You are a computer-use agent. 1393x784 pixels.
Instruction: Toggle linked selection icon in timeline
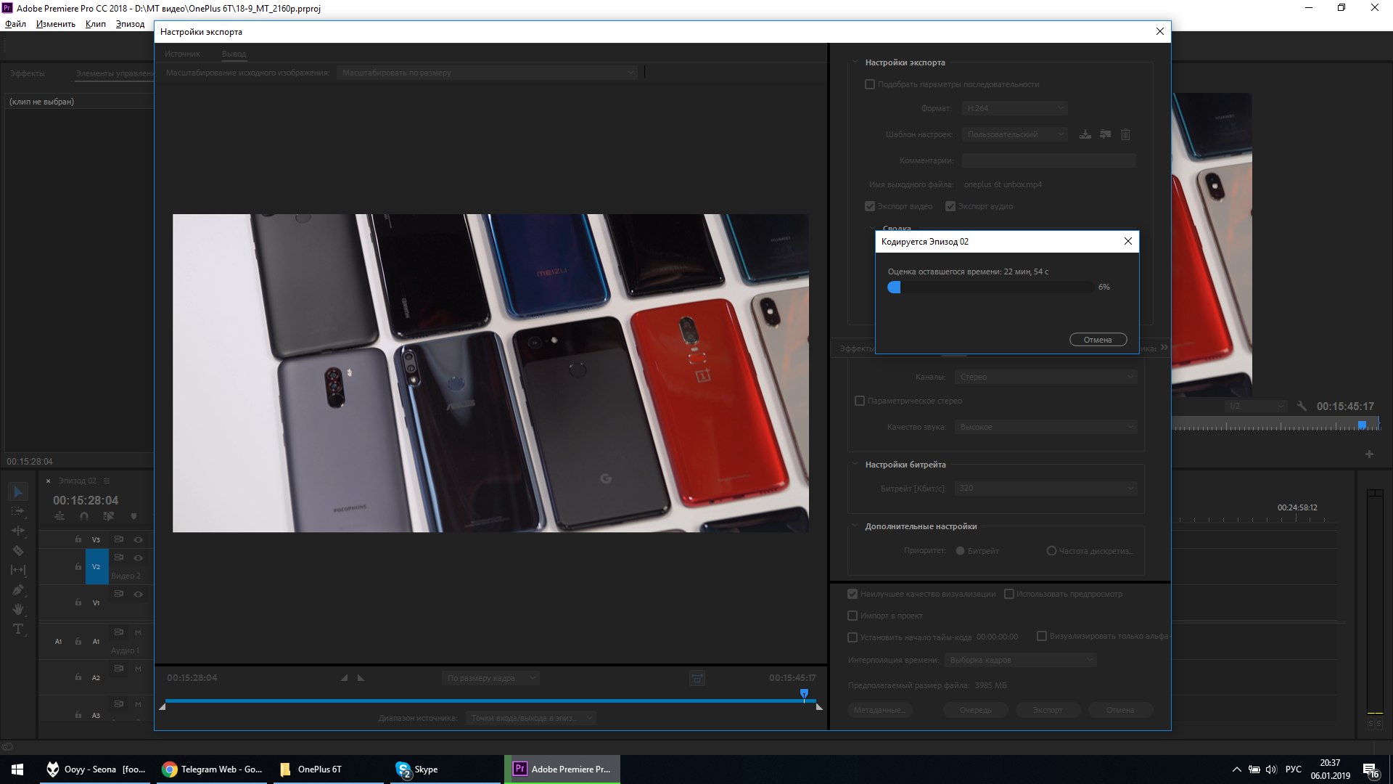click(x=109, y=516)
